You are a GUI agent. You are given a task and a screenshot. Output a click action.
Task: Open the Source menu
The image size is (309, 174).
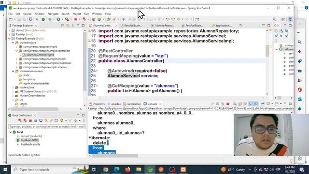pos(27,14)
